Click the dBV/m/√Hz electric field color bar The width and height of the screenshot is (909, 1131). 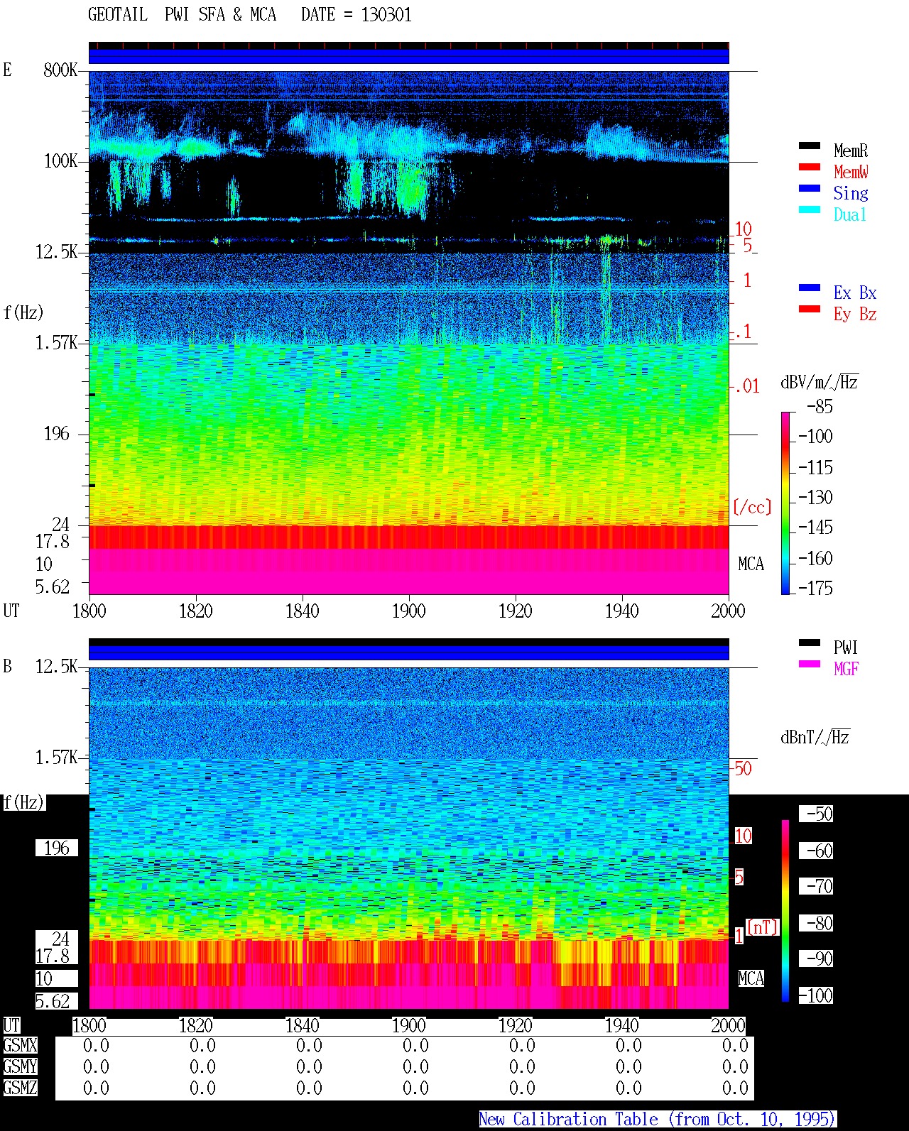coord(785,503)
